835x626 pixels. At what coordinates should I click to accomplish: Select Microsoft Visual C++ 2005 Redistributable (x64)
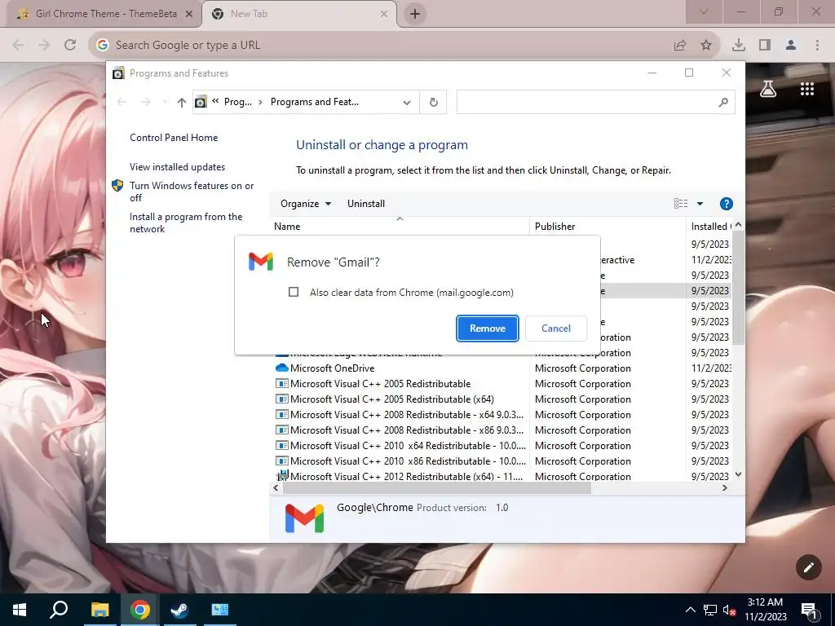click(x=392, y=399)
